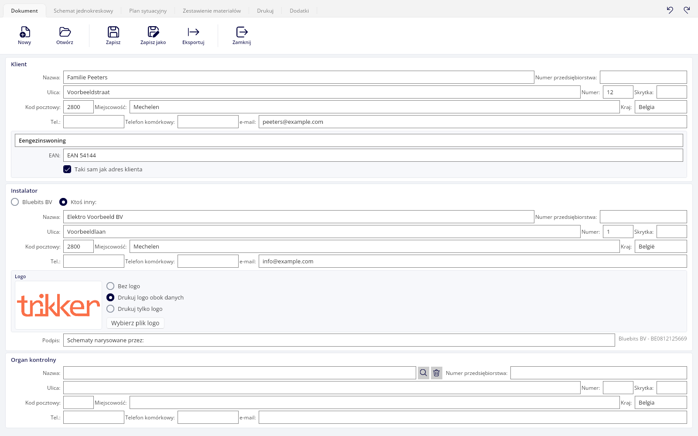This screenshot has width=698, height=436.
Task: Select Drukuj tylko logo option
Action: pos(110,309)
